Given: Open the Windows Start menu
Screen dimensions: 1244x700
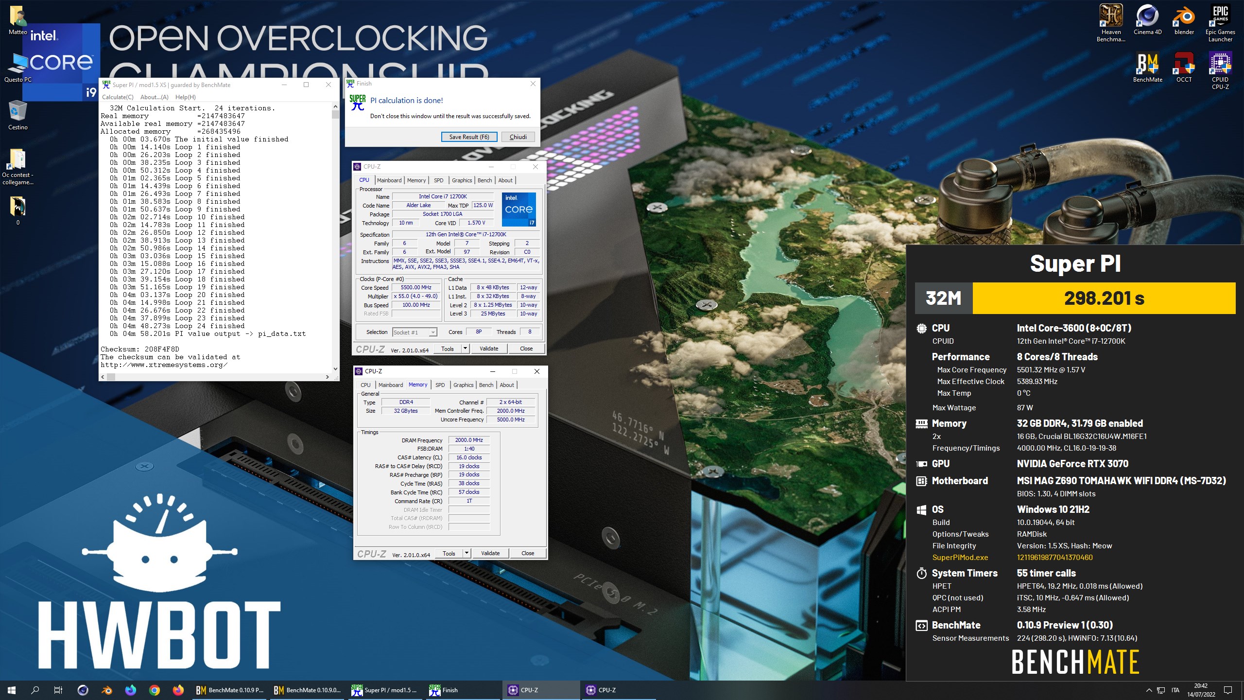Looking at the screenshot, I should [12, 690].
